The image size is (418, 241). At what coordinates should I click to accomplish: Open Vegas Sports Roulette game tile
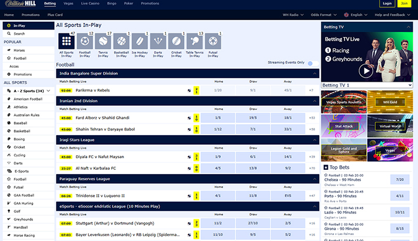(x=344, y=102)
